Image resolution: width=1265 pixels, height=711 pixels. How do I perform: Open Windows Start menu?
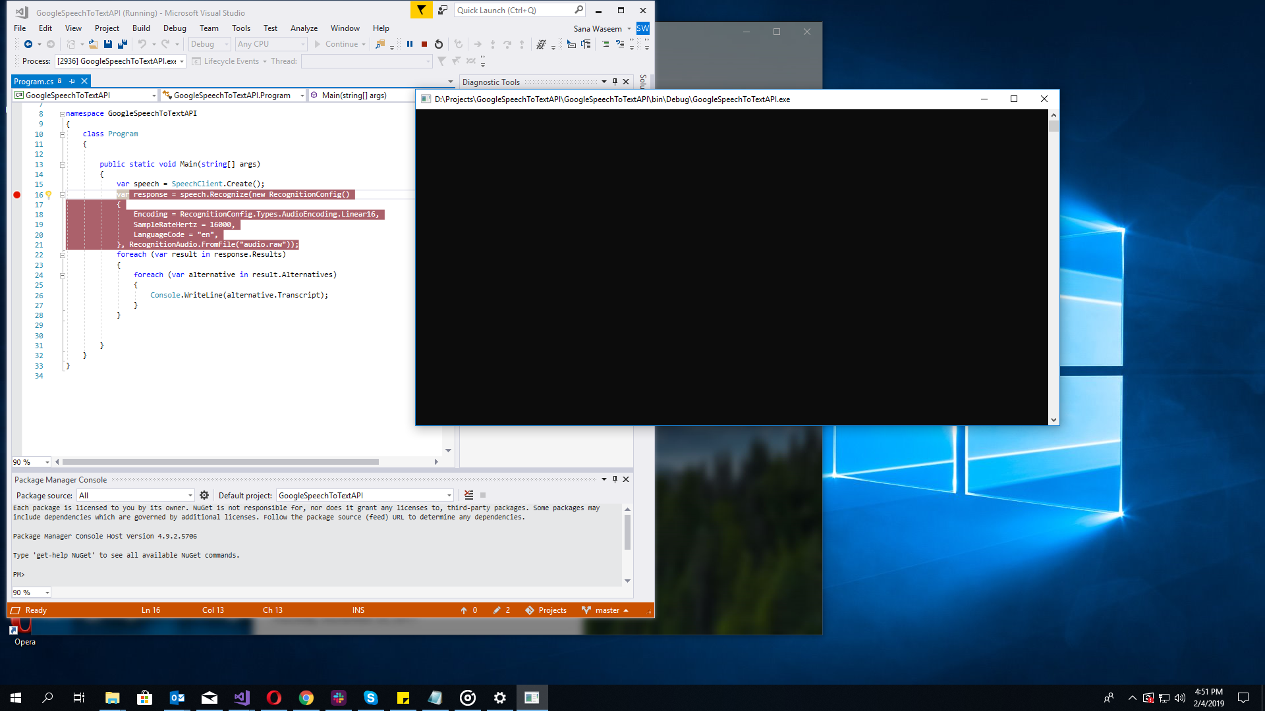point(16,698)
